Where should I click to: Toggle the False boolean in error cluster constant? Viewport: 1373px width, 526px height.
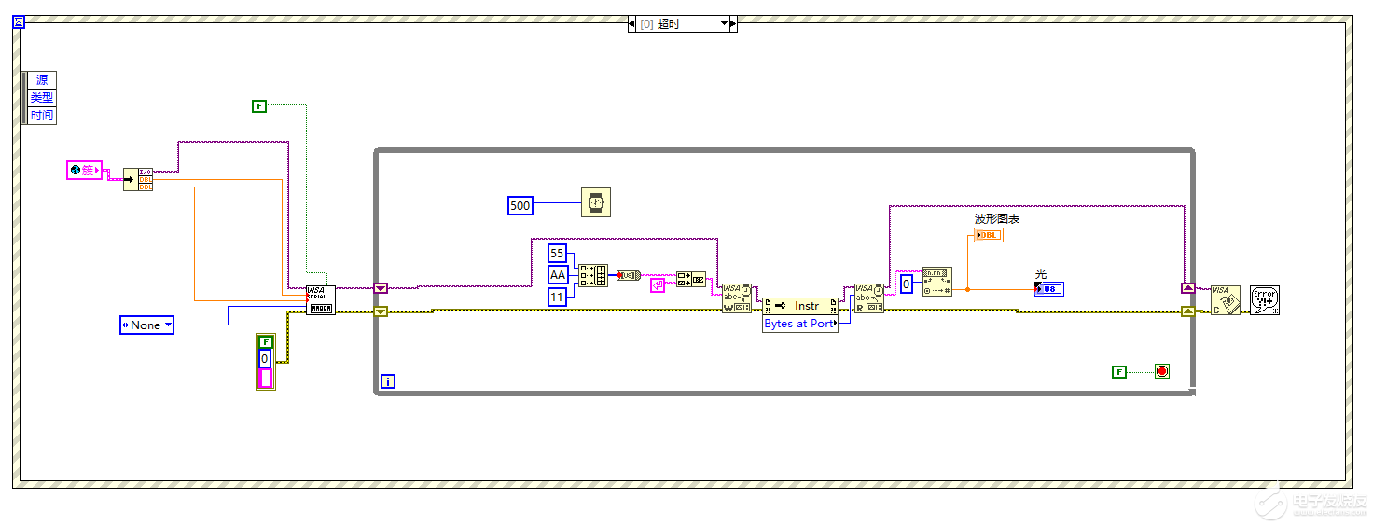266,341
